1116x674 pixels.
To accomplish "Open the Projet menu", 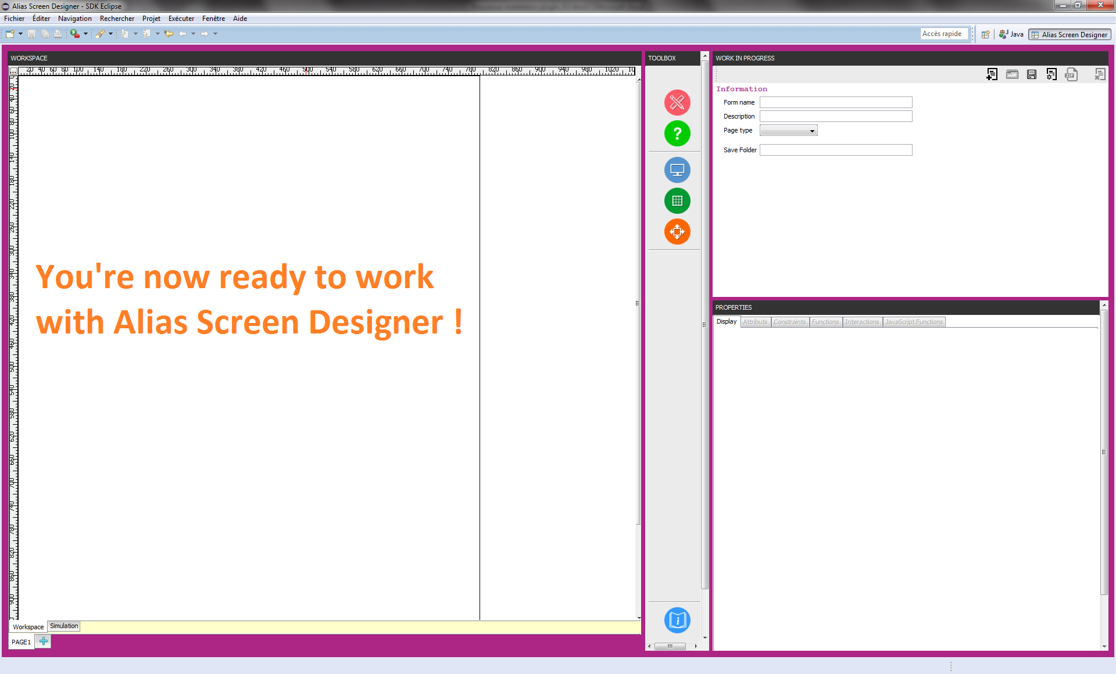I will (x=151, y=19).
